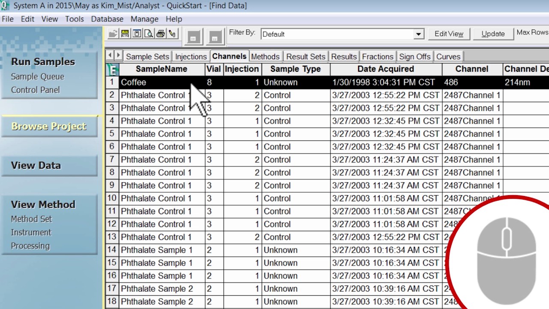The image size is (549, 309).
Task: Click the open folder toolbar icon
Action: (113, 33)
